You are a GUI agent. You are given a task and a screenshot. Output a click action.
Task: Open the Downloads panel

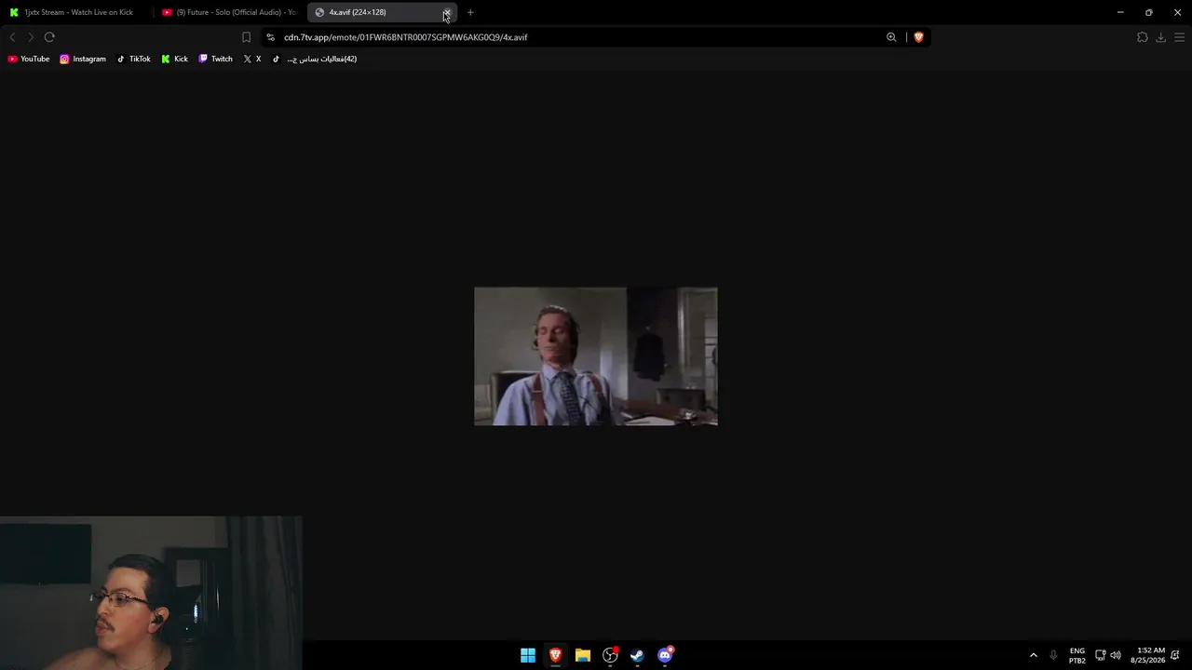[x=1160, y=37]
